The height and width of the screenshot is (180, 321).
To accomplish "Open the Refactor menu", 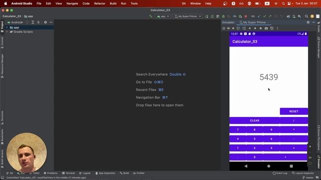I will (100, 3).
